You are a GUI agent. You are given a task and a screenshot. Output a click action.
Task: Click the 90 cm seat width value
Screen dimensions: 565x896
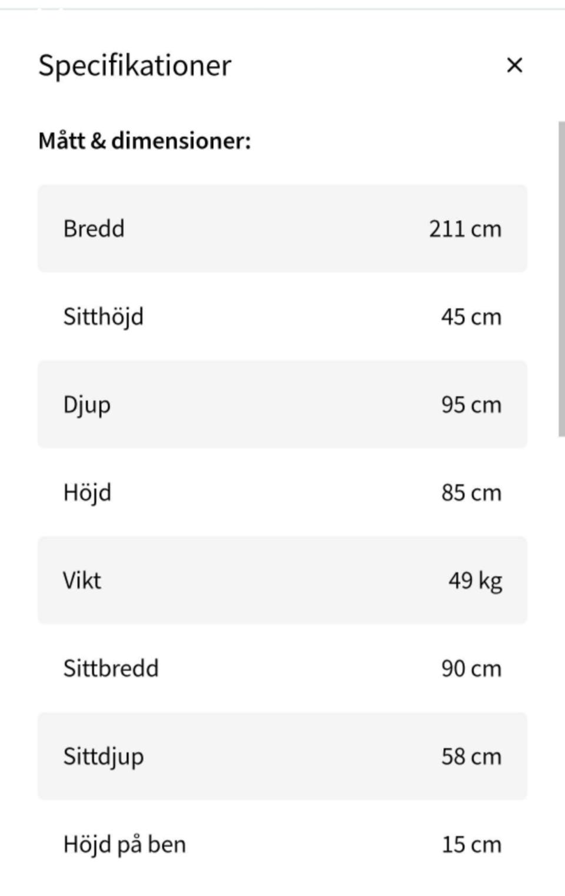click(471, 668)
